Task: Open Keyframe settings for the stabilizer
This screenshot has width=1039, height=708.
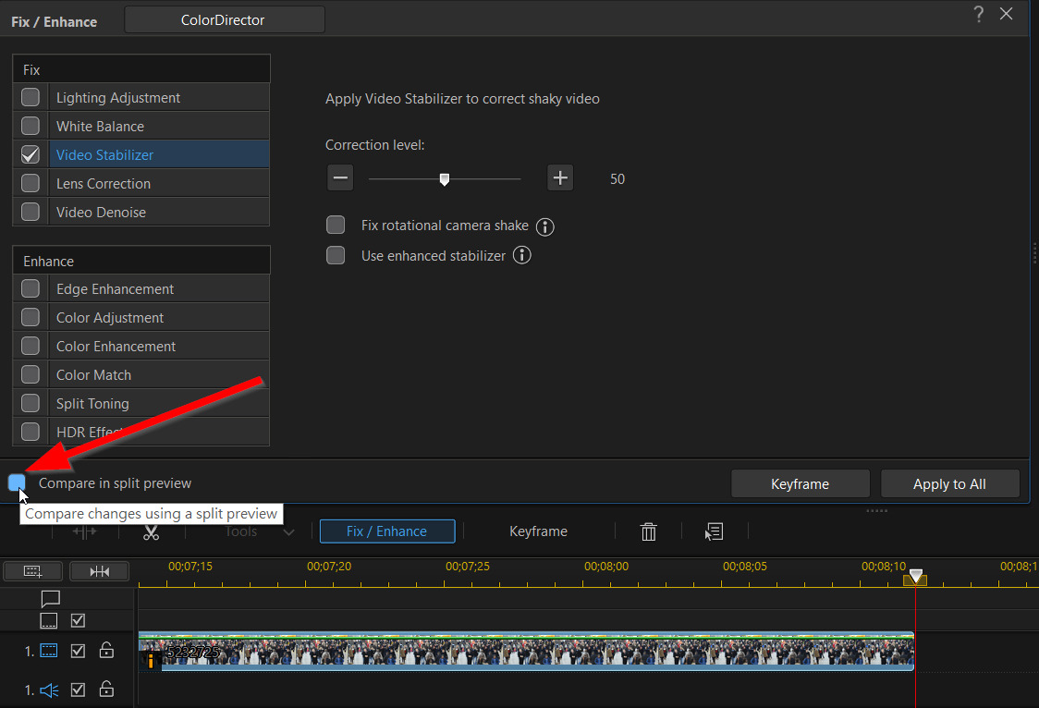Action: click(801, 482)
